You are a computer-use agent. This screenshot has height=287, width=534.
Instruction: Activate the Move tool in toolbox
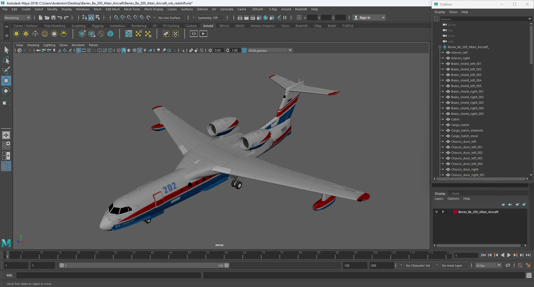point(6,81)
